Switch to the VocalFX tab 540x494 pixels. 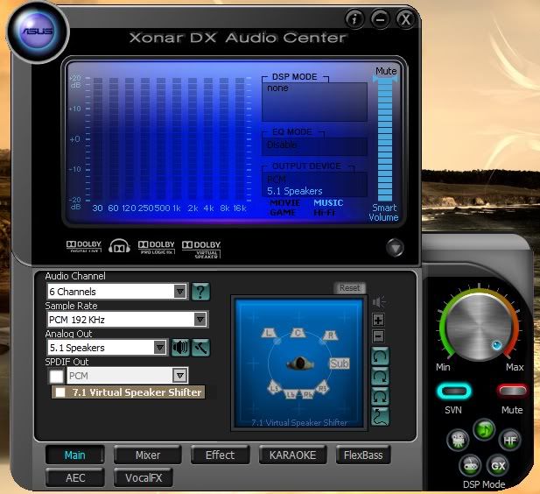[x=144, y=478]
